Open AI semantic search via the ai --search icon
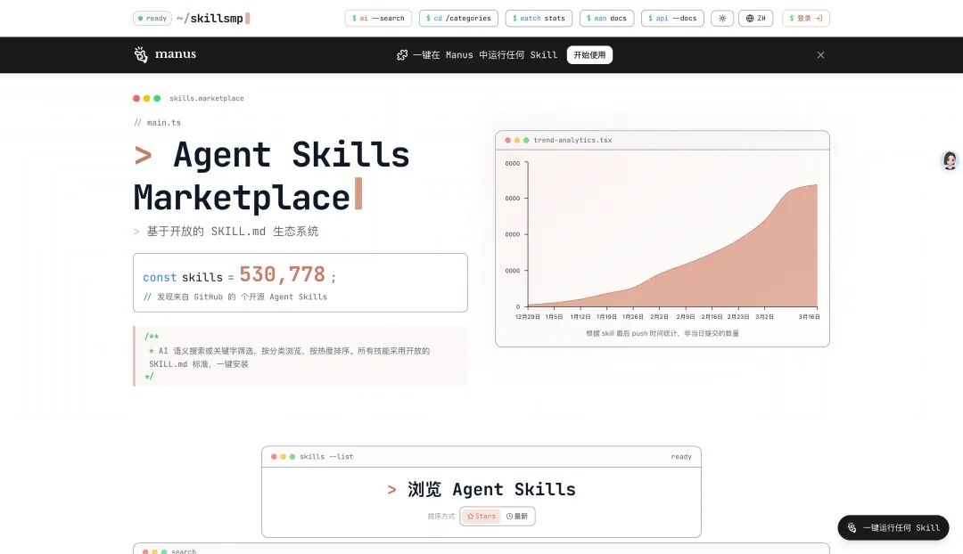 point(377,18)
